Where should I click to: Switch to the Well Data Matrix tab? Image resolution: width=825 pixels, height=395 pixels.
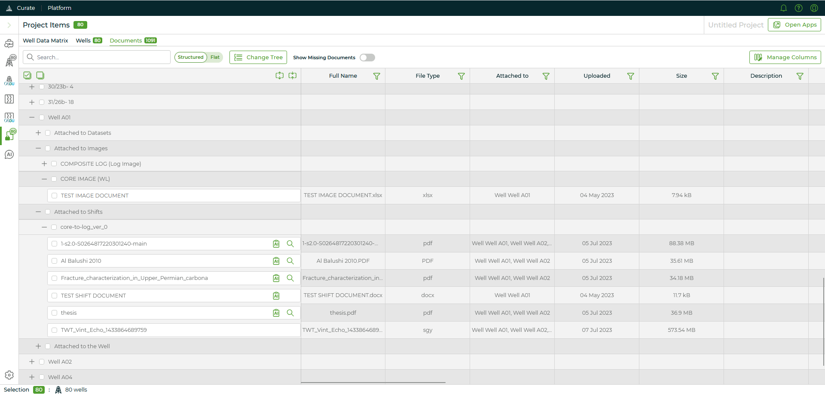click(46, 41)
